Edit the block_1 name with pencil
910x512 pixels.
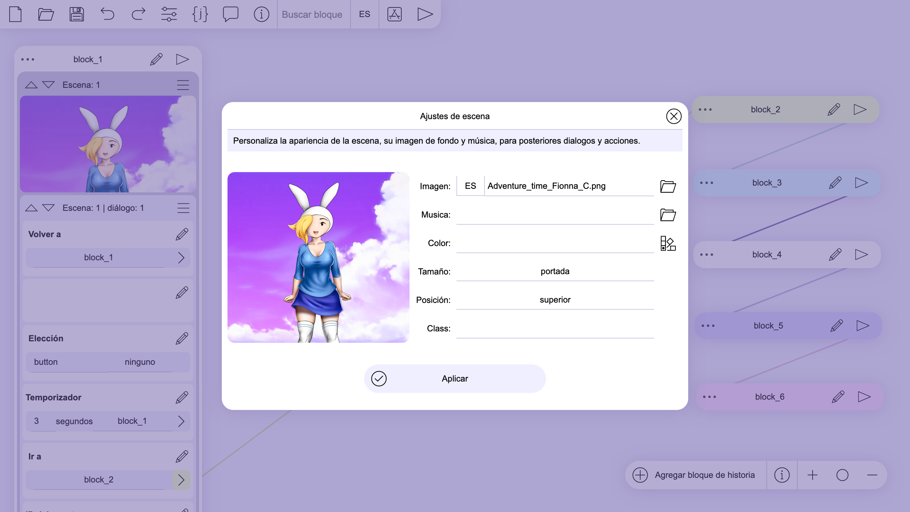[156, 59]
